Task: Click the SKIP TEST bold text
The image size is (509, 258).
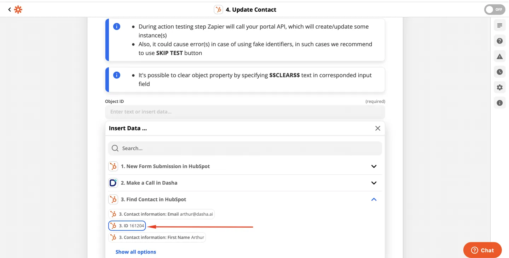Action: pos(169,53)
